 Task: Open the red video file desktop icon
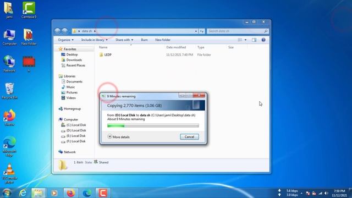29,64
